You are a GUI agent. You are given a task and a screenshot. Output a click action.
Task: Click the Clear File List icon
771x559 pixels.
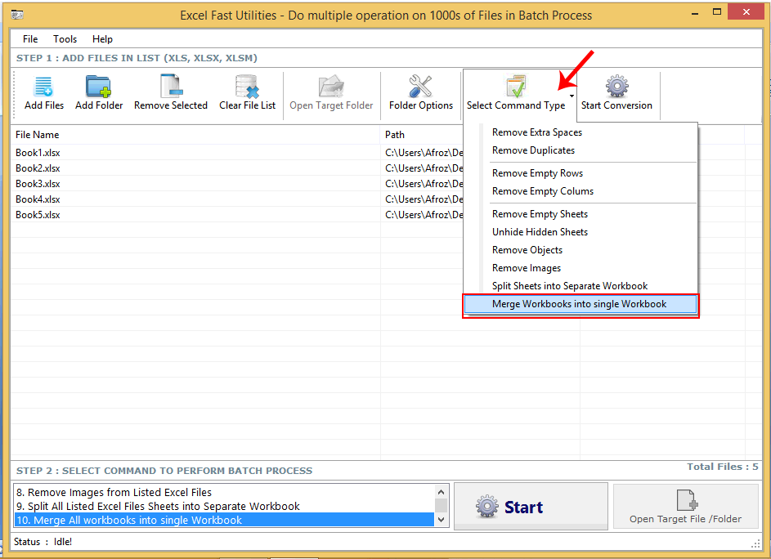pos(246,86)
